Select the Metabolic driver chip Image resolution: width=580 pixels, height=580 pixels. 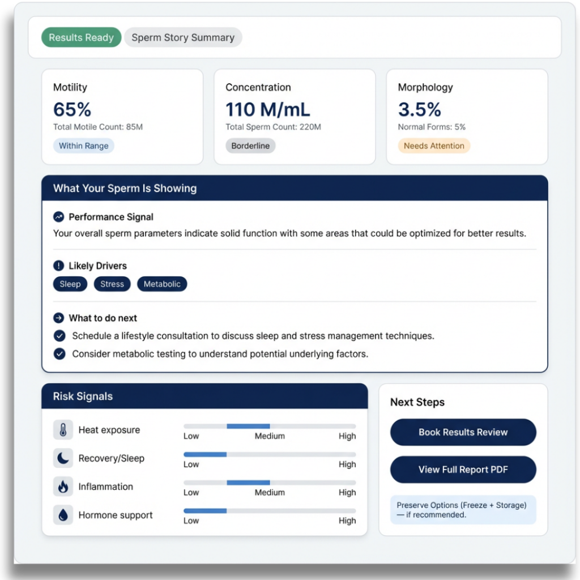[162, 284]
